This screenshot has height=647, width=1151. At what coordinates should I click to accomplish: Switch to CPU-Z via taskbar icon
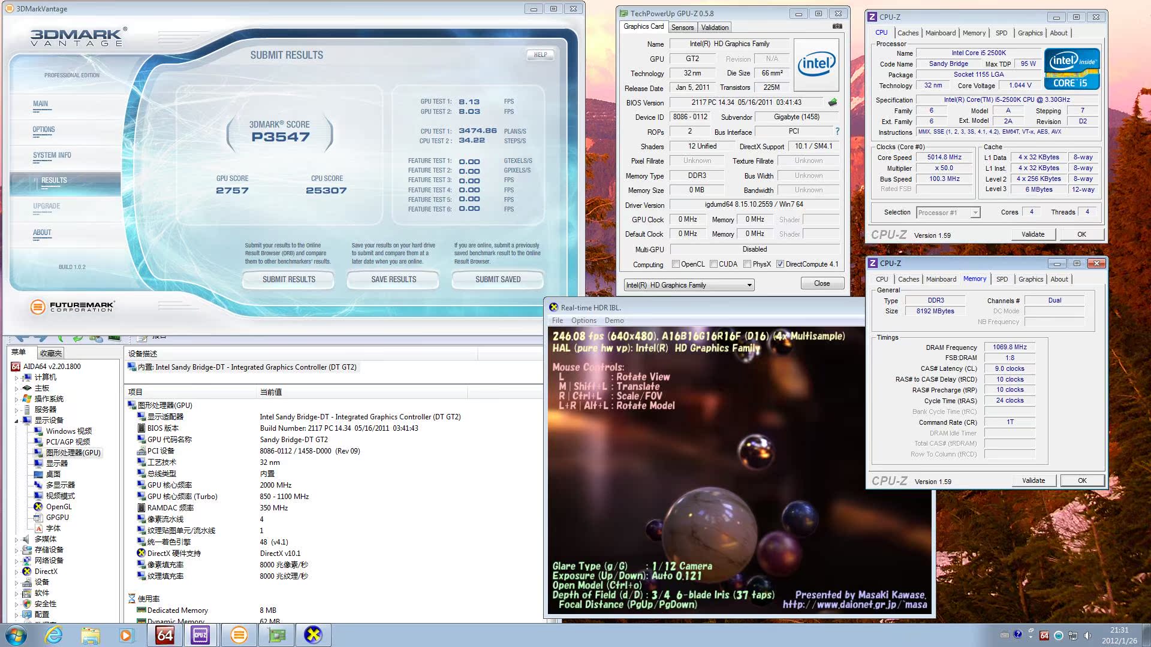(x=200, y=635)
